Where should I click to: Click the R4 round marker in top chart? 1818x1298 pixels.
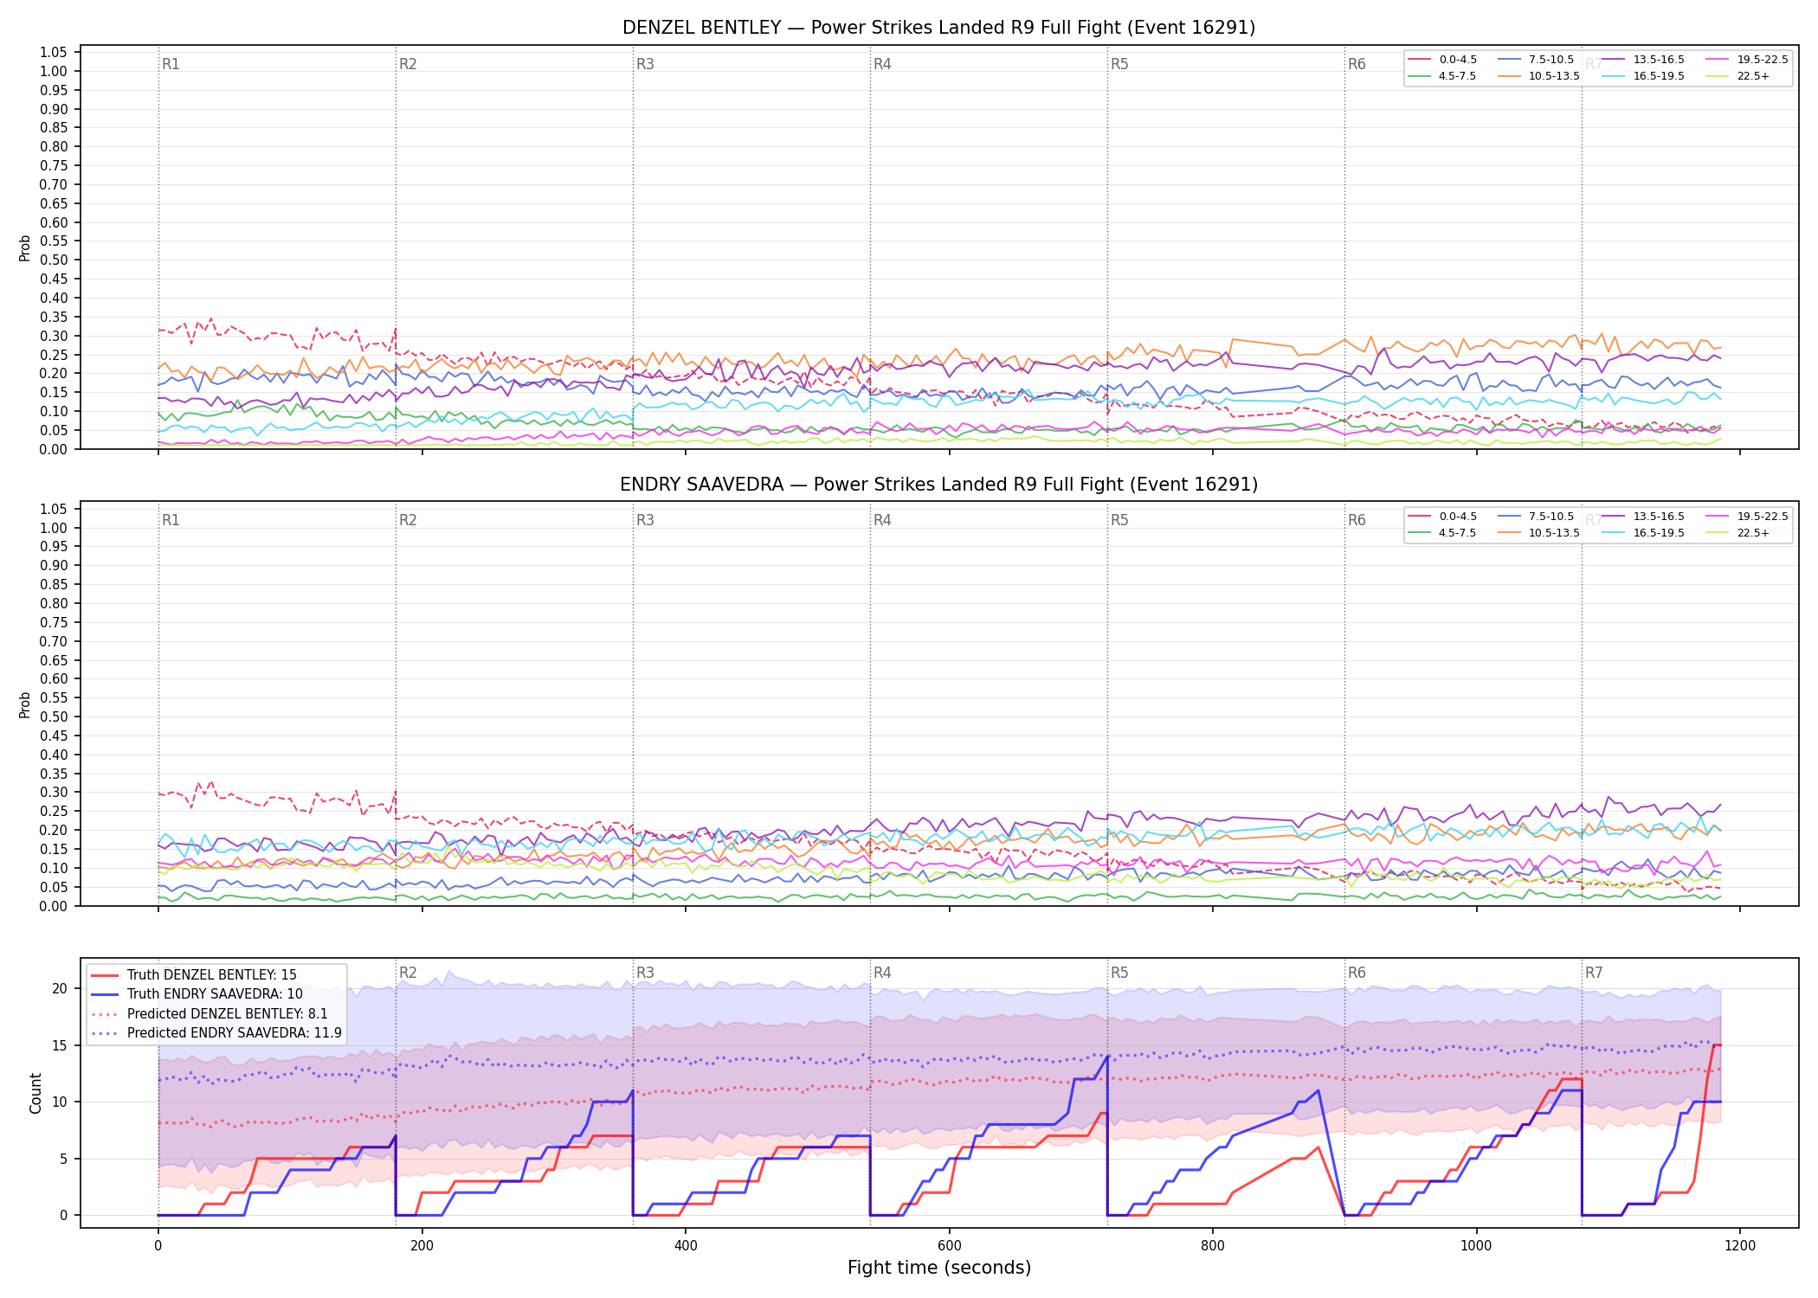[x=882, y=64]
